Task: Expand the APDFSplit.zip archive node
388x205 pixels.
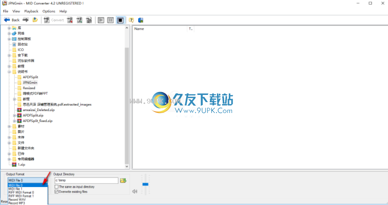Action: (14, 115)
